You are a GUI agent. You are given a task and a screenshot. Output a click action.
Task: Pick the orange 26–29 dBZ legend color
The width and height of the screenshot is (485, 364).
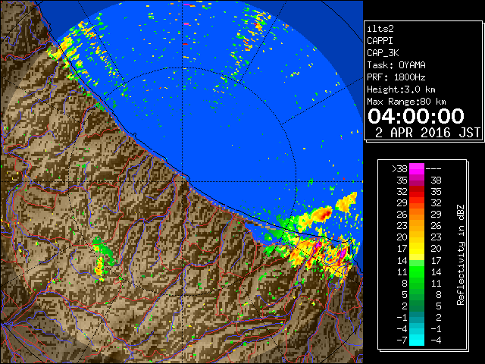pyautogui.click(x=417, y=215)
